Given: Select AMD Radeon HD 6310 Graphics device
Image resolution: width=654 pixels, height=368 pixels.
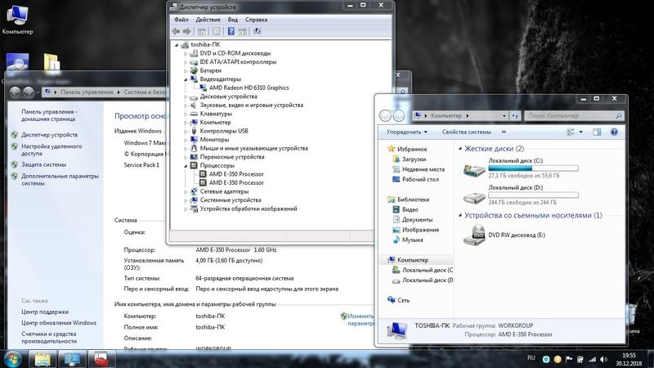Looking at the screenshot, I should (249, 88).
